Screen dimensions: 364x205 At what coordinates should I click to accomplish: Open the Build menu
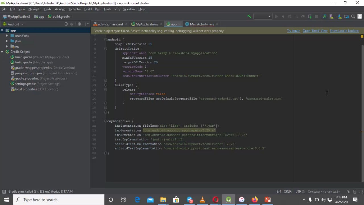tap(88, 9)
